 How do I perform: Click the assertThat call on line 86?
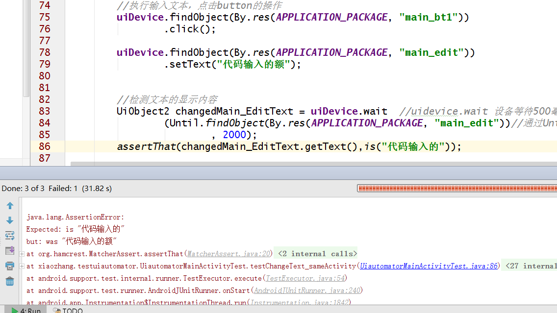[146, 146]
